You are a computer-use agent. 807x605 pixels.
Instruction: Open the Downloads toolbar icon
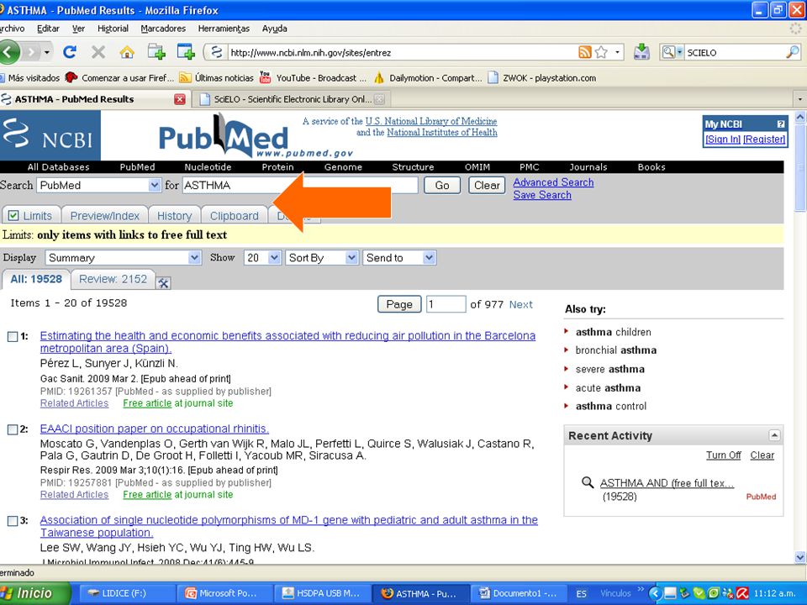click(x=641, y=52)
